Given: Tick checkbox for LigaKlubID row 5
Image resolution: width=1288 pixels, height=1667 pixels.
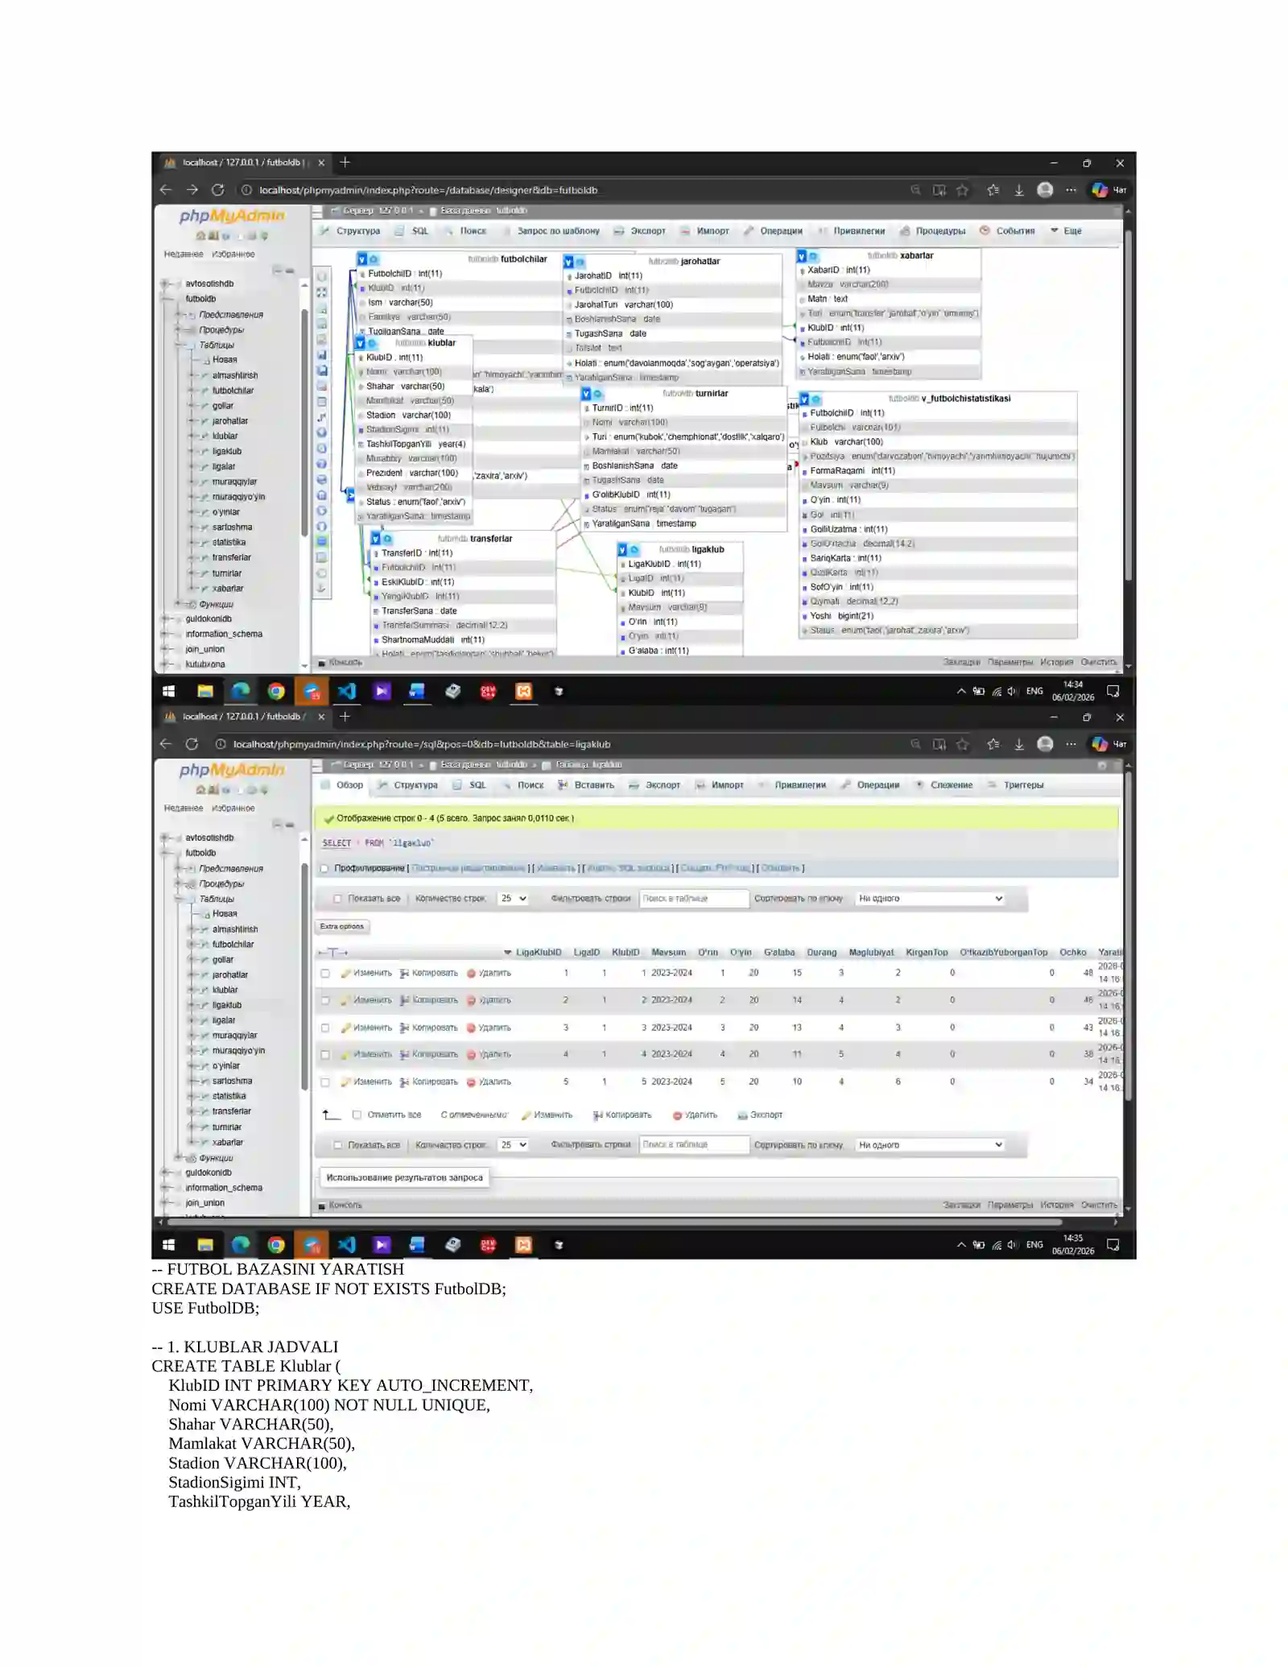Looking at the screenshot, I should click(x=325, y=1082).
